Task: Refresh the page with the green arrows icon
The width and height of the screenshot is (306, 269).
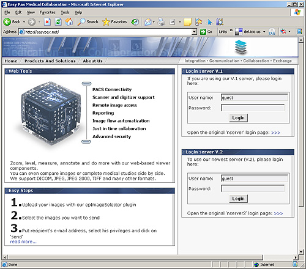Action: (x=58, y=22)
